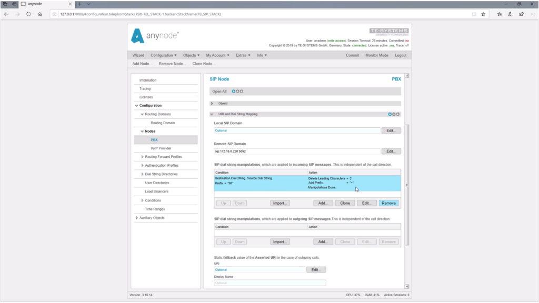Click Remove Node...
Viewport: 539px width, 303px height.
[x=172, y=64]
